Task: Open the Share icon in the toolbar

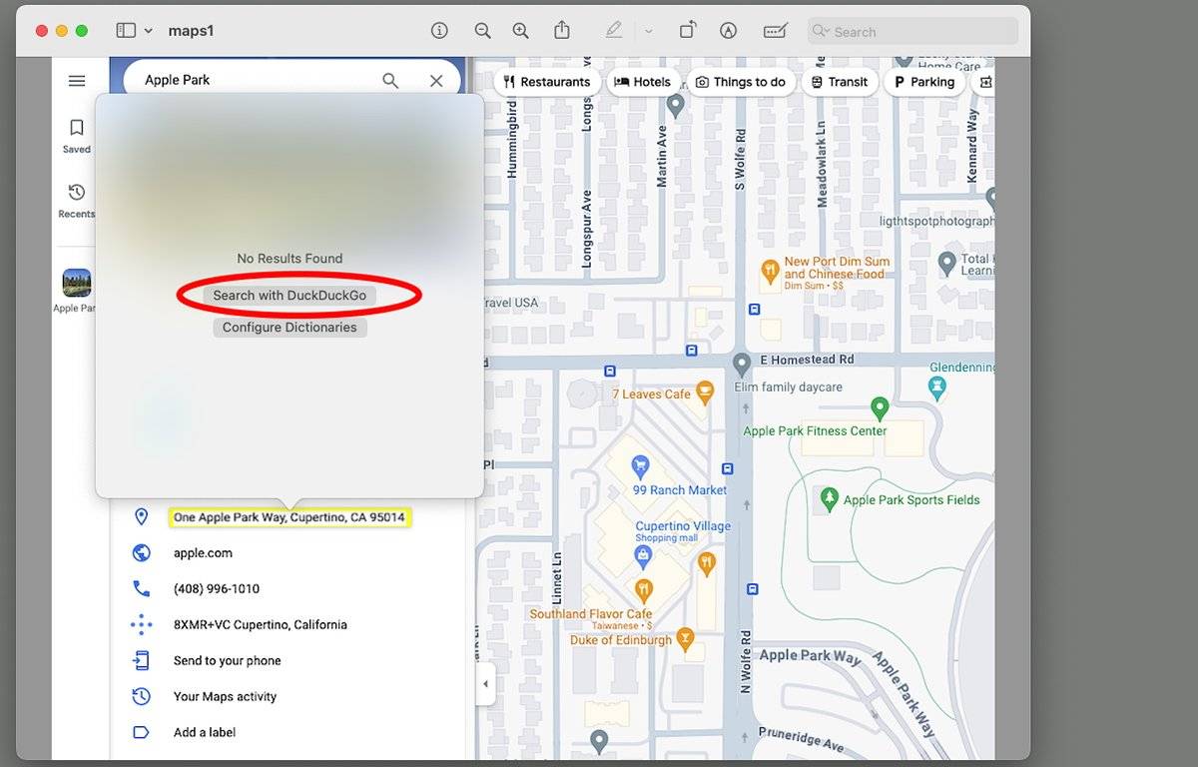Action: click(562, 31)
